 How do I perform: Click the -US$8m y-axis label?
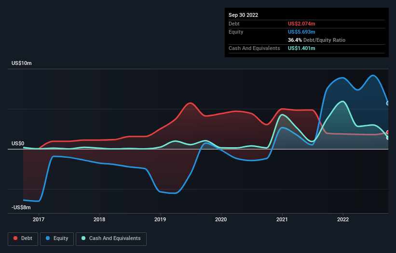coord(21,207)
